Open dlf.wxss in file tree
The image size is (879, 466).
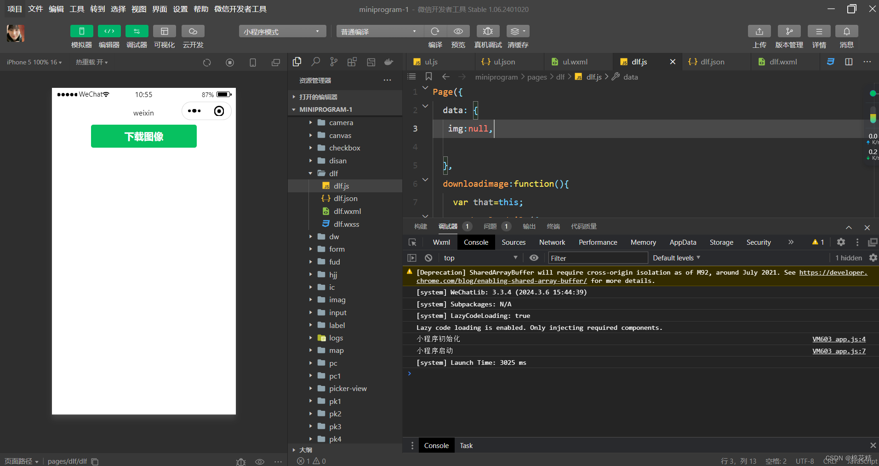tap(346, 224)
